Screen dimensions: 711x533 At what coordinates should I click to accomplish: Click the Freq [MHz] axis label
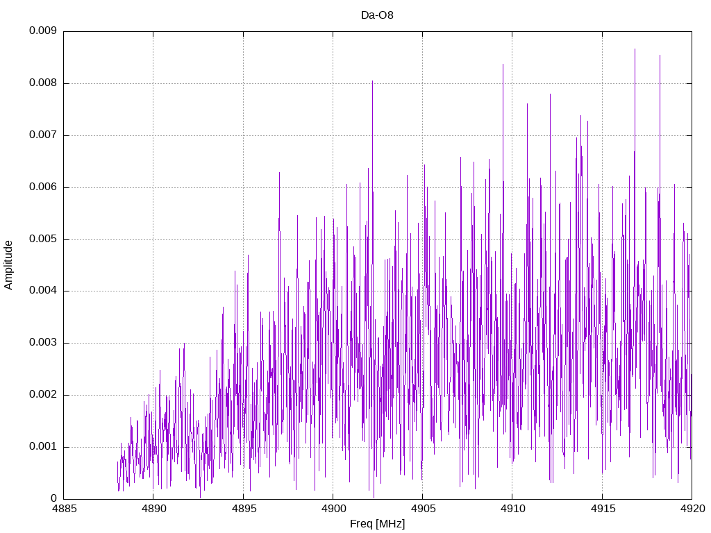377,524
